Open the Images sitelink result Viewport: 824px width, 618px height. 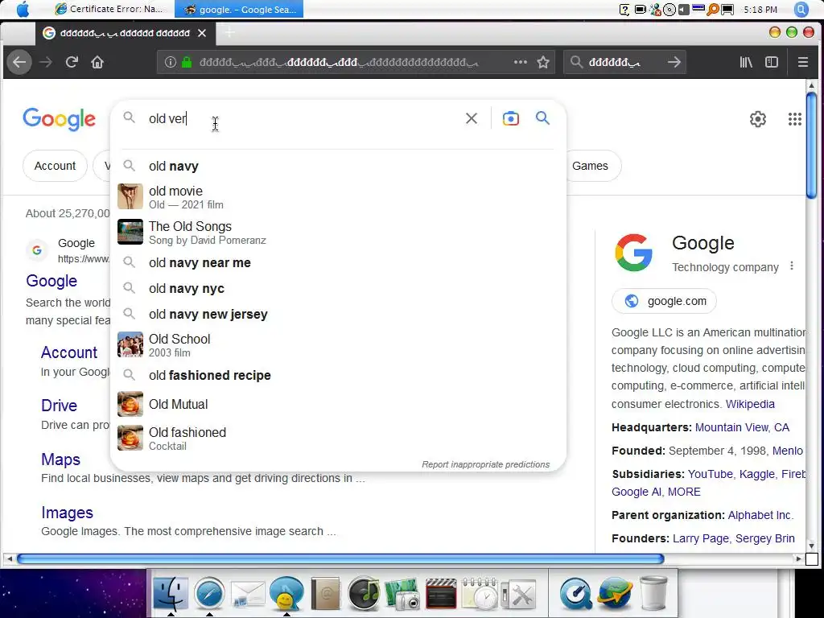[x=67, y=513]
